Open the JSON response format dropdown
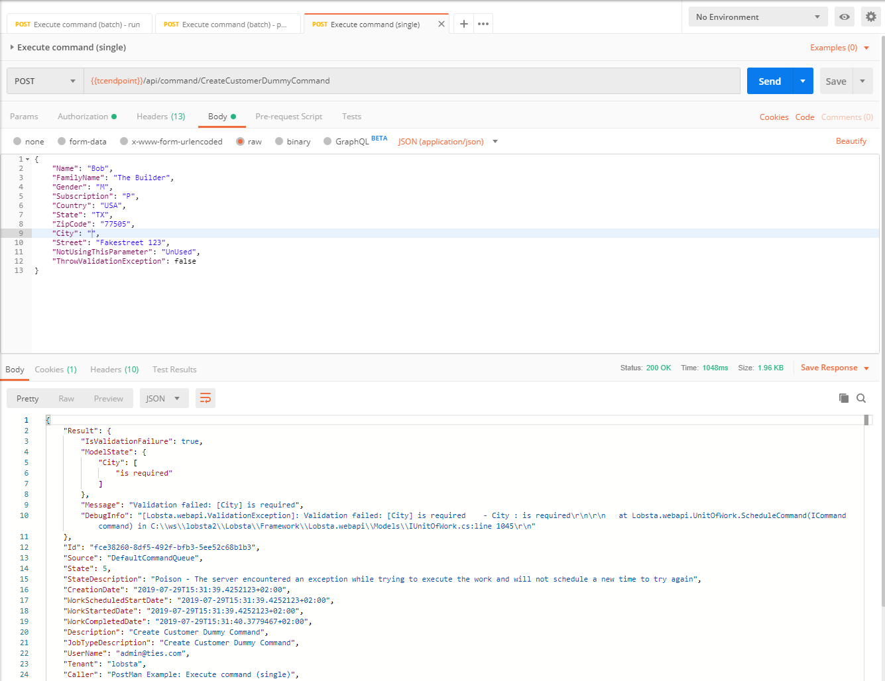Image resolution: width=885 pixels, height=681 pixels. [x=163, y=398]
